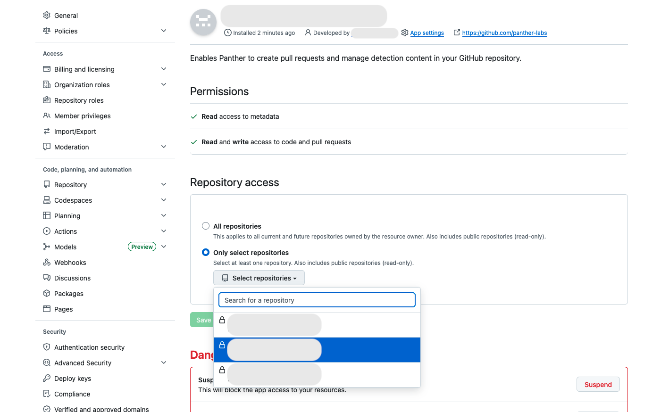Click the Pages browser icon
The width and height of the screenshot is (669, 412).
click(47, 309)
